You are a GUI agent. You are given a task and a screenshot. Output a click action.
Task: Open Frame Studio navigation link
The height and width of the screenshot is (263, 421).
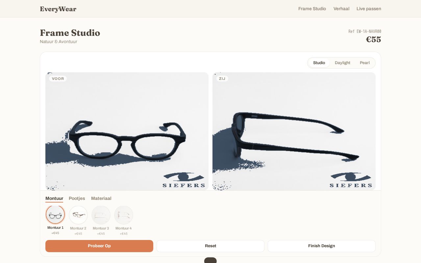[312, 9]
